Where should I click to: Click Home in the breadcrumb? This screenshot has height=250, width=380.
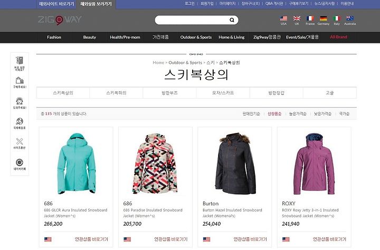pos(158,62)
